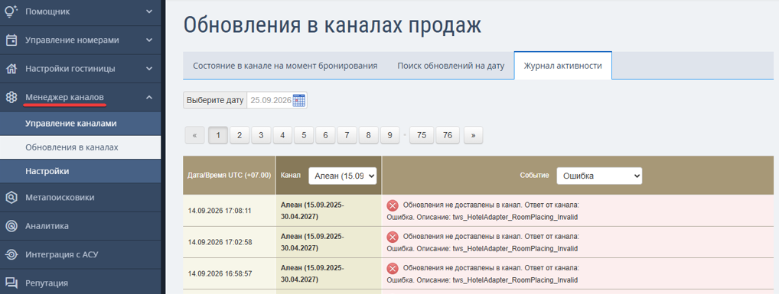Select page 2 in pagination
Viewport: 779px width, 294px height.
pyautogui.click(x=240, y=135)
